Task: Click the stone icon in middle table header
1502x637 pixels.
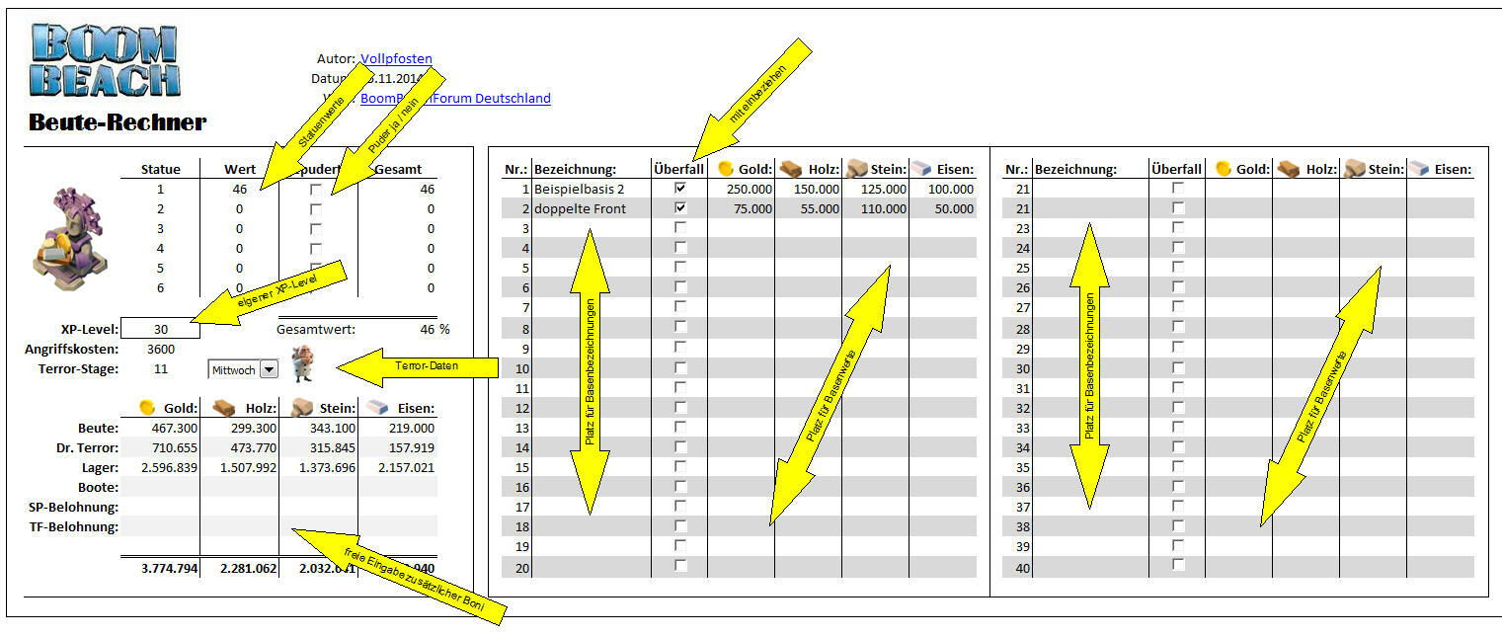Action: point(856,169)
